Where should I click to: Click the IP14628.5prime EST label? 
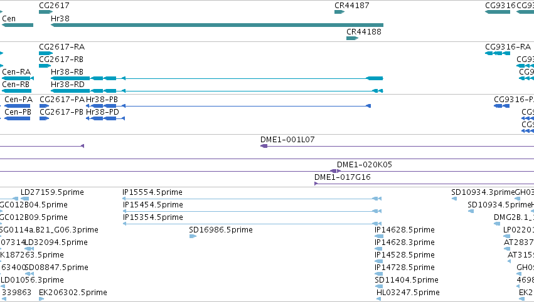coord(405,230)
